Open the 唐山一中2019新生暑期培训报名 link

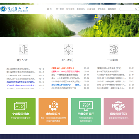[65, 75]
